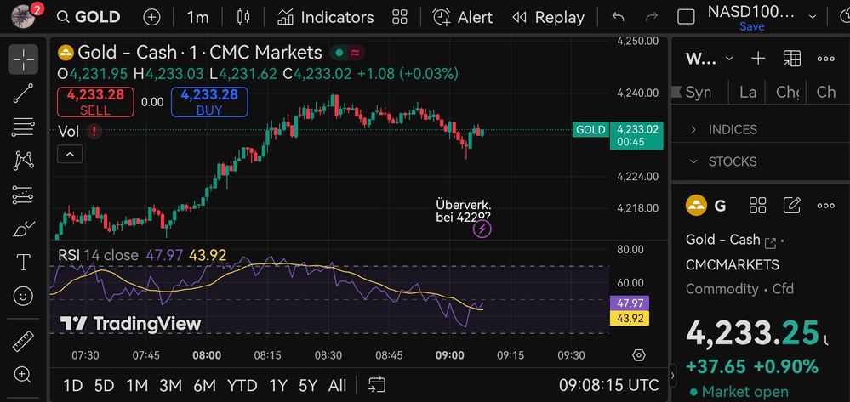Screen dimensions: 850x402
Task: Open indicator templates grid icon
Action: pos(400,17)
